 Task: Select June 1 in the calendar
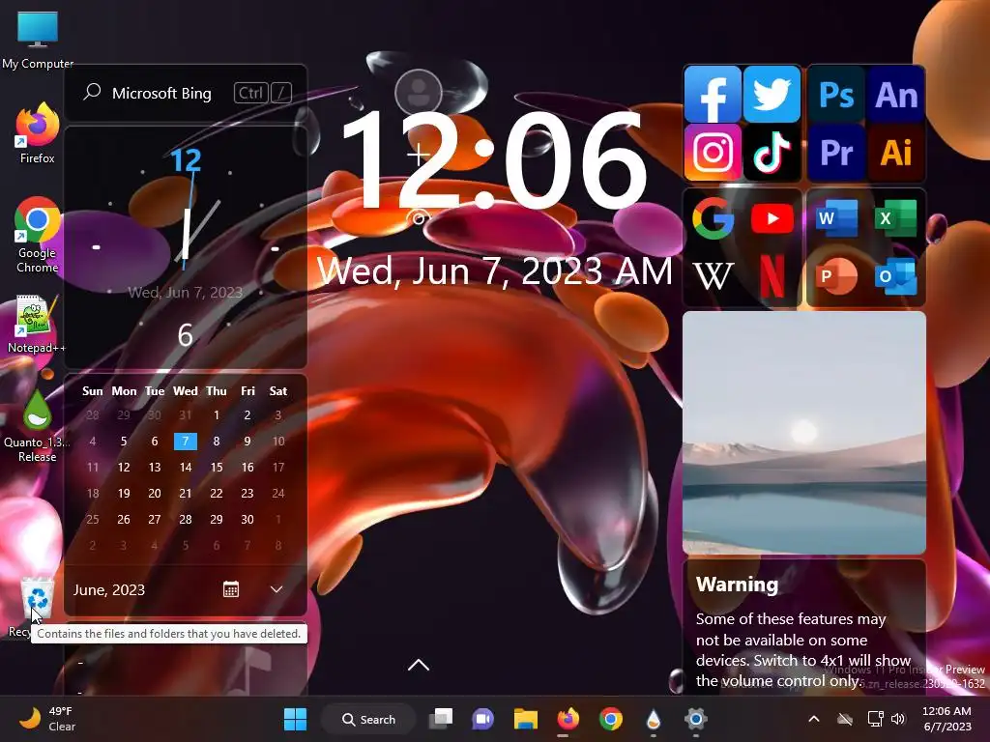click(x=217, y=415)
